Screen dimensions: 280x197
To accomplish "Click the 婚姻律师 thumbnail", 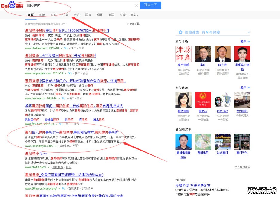I will [183, 100].
